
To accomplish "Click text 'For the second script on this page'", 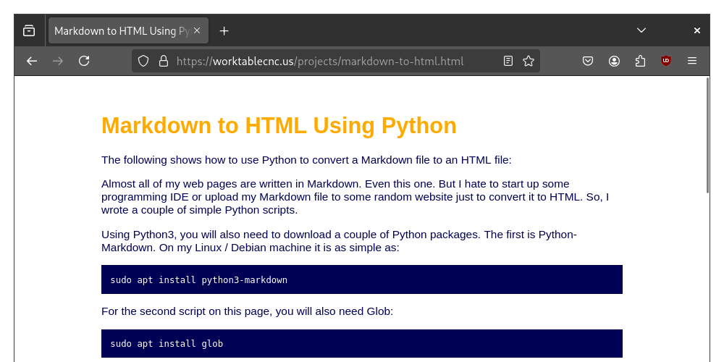I will (x=247, y=311).
